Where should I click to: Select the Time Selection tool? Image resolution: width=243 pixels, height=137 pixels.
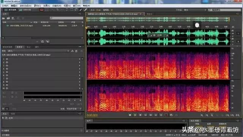pos(67,10)
